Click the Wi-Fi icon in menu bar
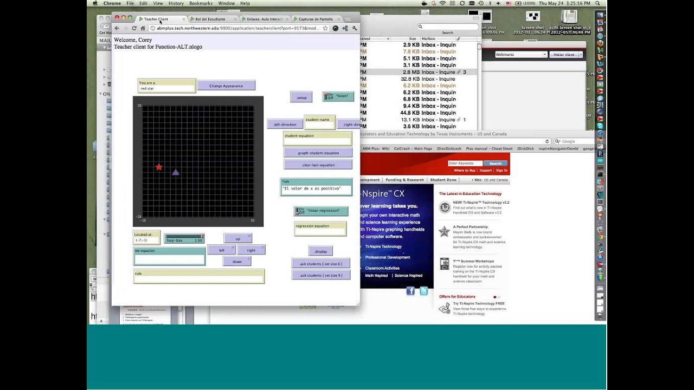 tap(442, 3)
